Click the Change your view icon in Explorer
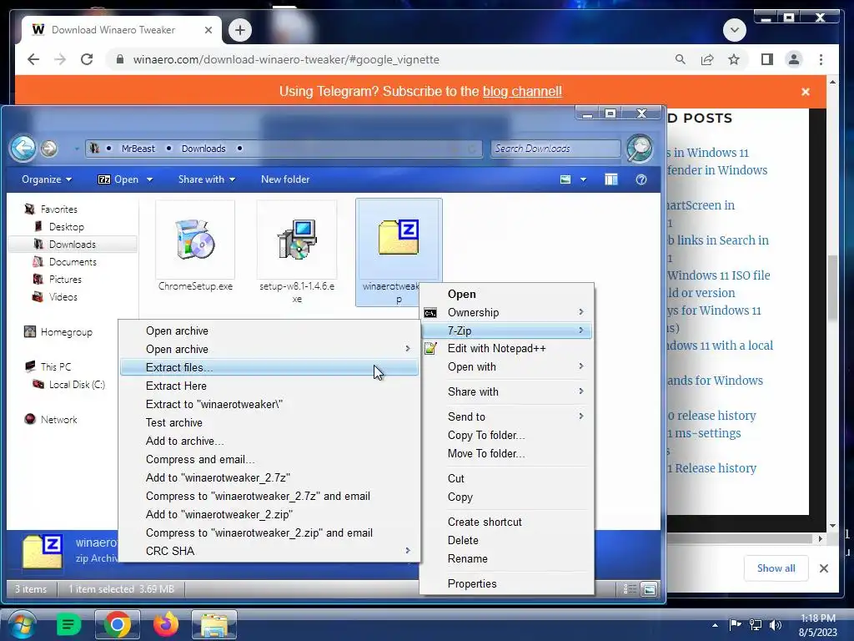The image size is (854, 641). (x=565, y=179)
